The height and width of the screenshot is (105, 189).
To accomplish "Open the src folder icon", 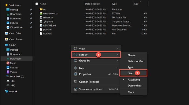I will (41, 9).
